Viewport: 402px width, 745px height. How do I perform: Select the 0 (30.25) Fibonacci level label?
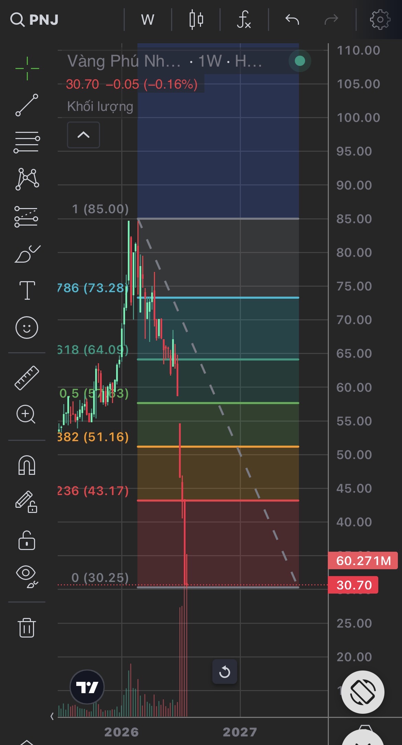pyautogui.click(x=100, y=577)
